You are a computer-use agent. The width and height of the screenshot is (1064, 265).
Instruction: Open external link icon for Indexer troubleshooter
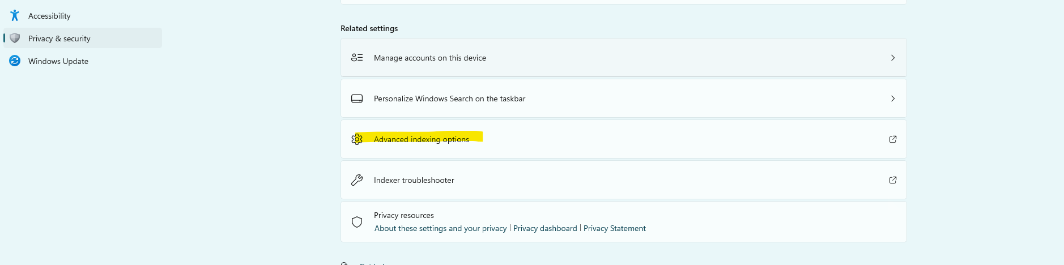point(893,180)
